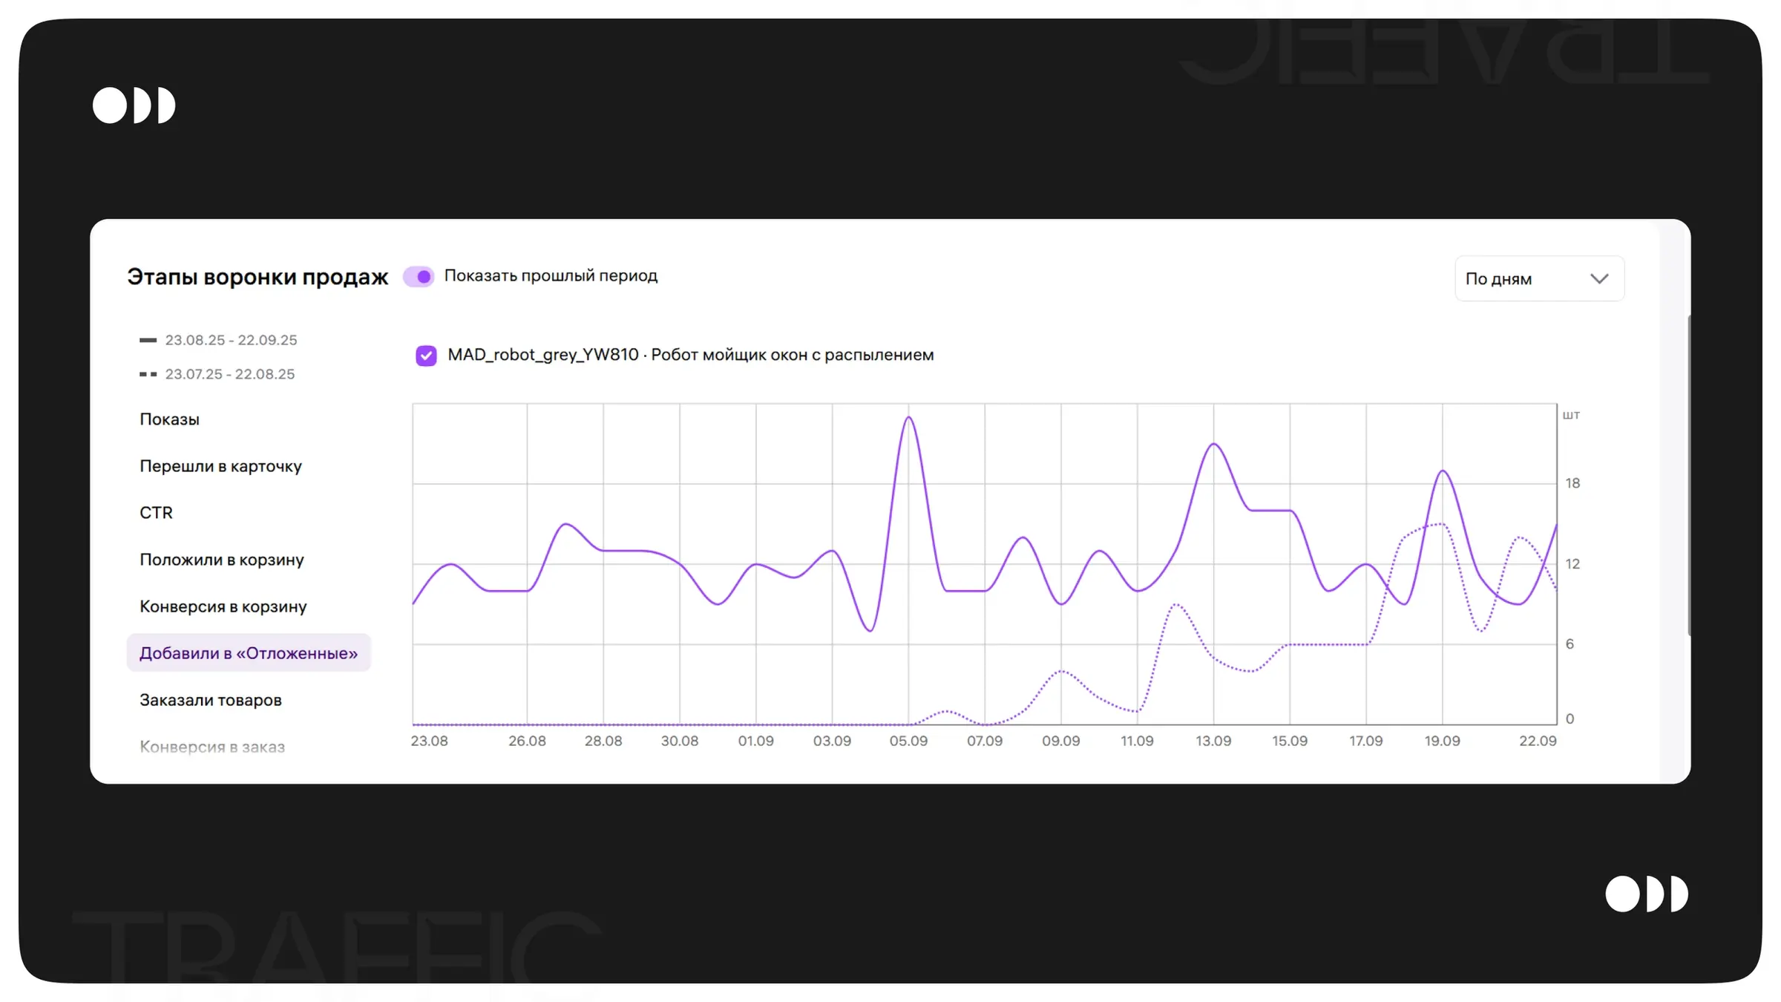Toggle 'Показать прошлый период' switch
Viewport: 1781px width, 1002px height.
tap(419, 276)
